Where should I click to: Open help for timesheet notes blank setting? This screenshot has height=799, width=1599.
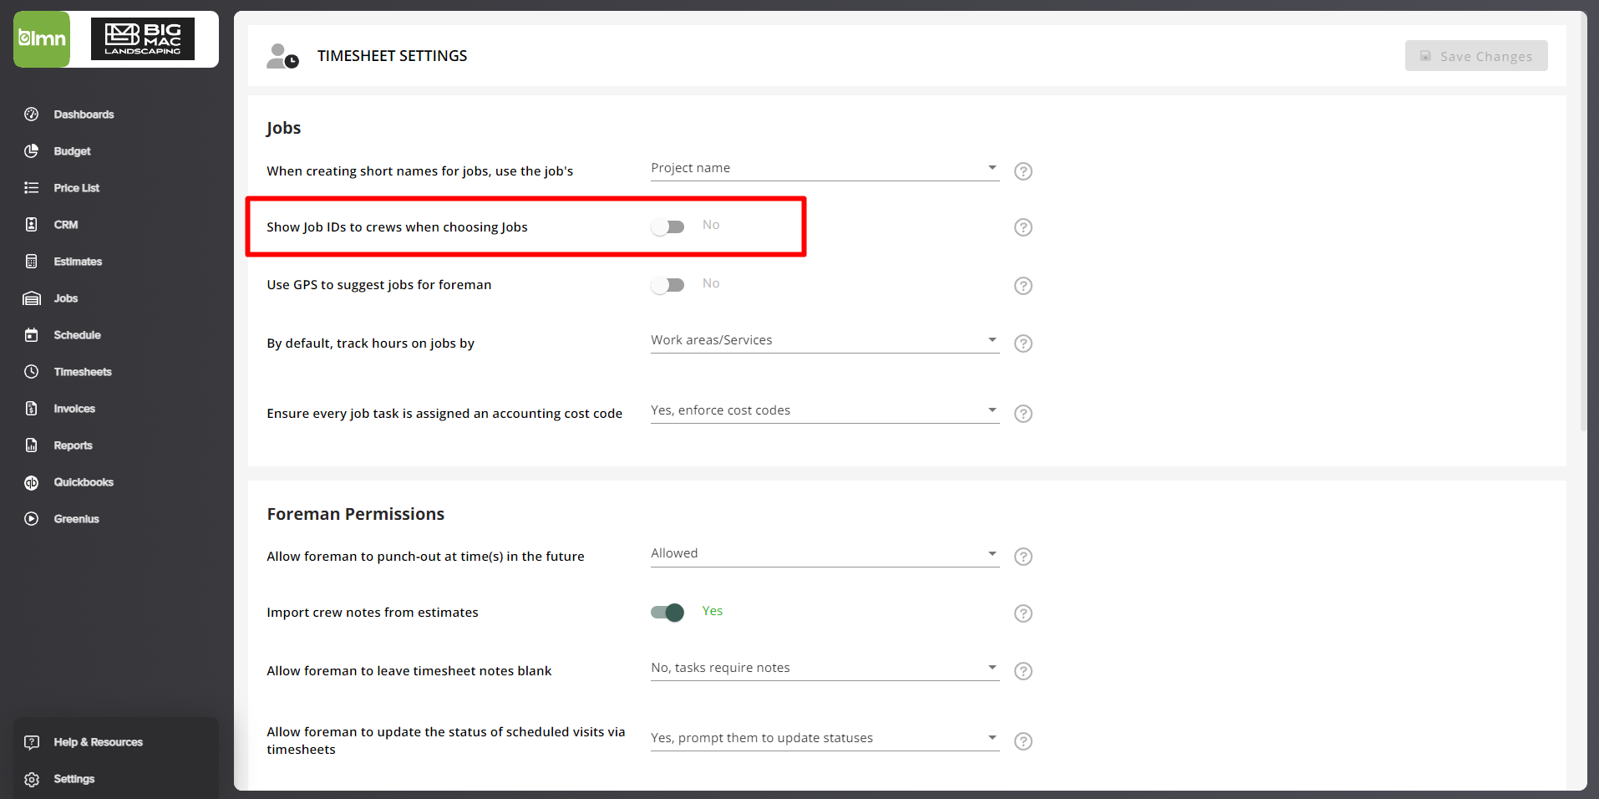pos(1023,671)
